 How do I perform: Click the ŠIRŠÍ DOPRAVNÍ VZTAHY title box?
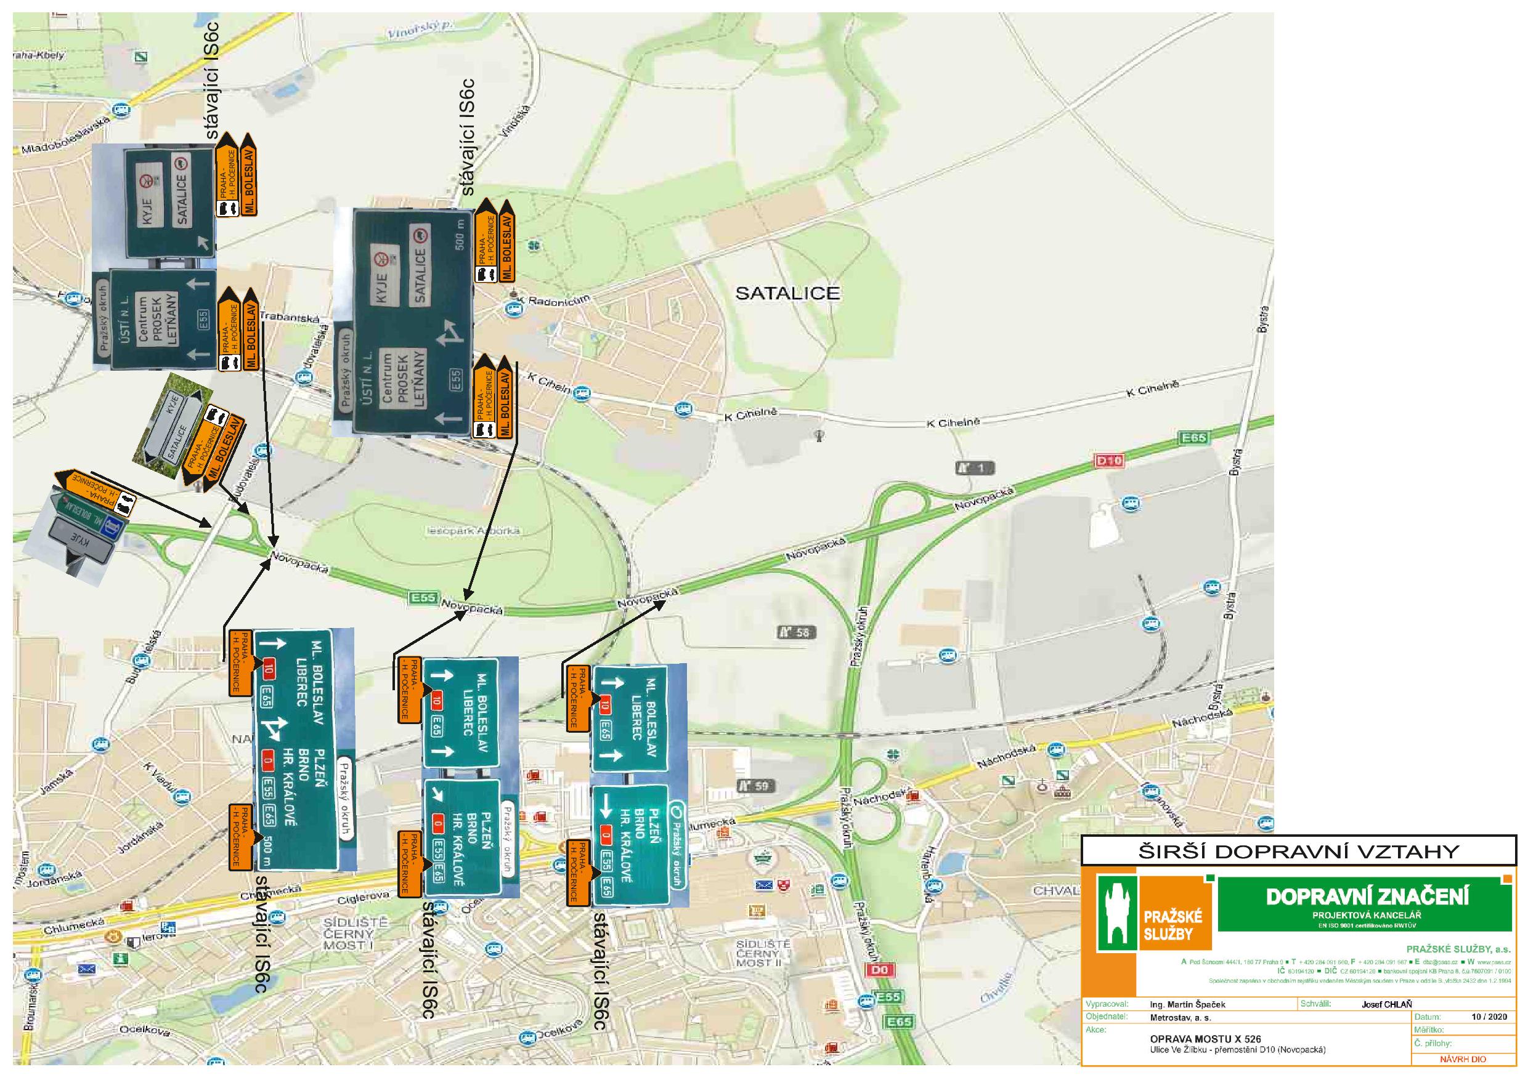pos(1298,850)
